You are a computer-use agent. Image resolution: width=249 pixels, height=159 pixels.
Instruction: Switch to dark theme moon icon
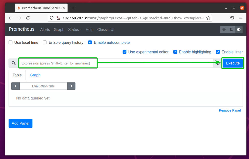coord(231,30)
